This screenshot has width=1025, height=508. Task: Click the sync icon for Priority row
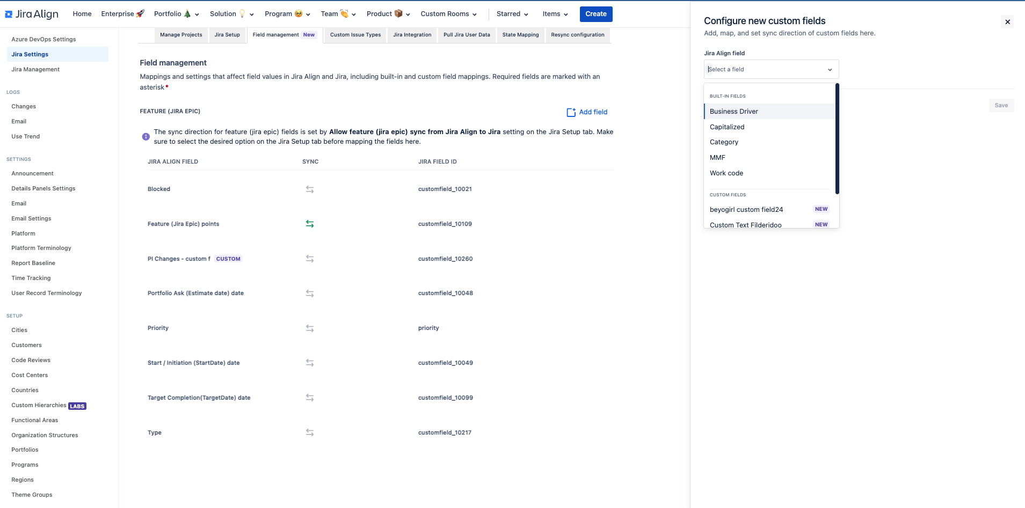click(x=310, y=328)
